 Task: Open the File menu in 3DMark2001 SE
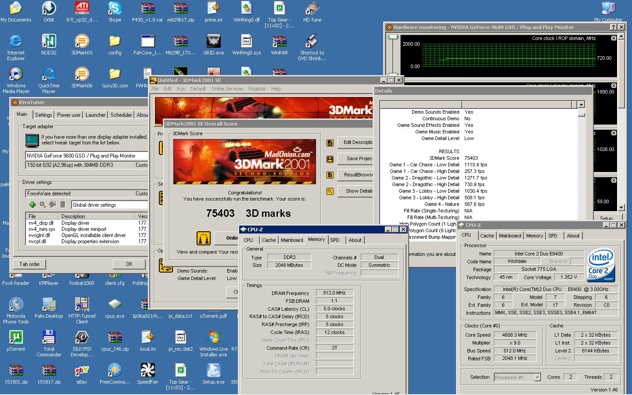(x=155, y=89)
